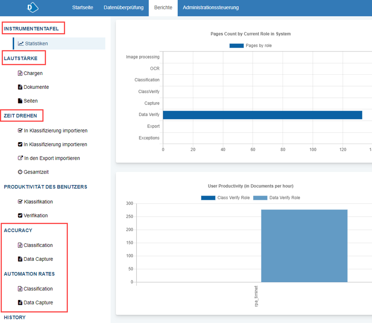Click the external-link icon beside In den Export importieren
This screenshot has height=323, width=372.
(20, 158)
